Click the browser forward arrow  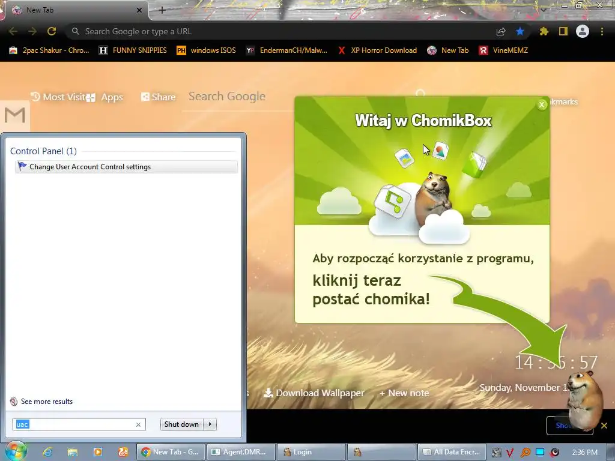[32, 31]
